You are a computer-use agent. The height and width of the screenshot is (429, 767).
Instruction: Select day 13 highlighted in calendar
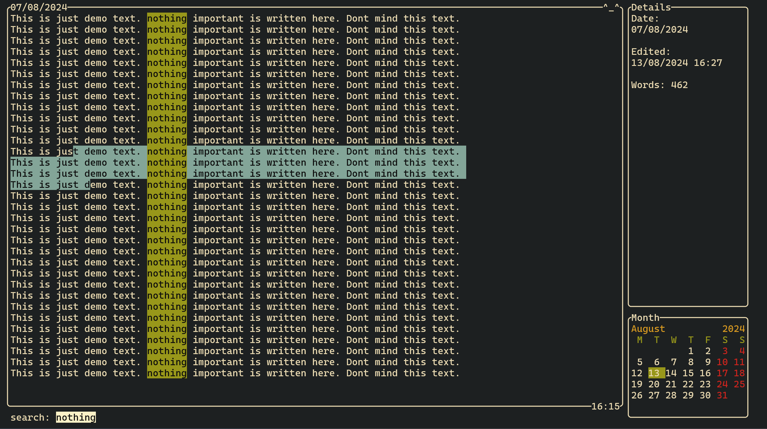coord(654,373)
